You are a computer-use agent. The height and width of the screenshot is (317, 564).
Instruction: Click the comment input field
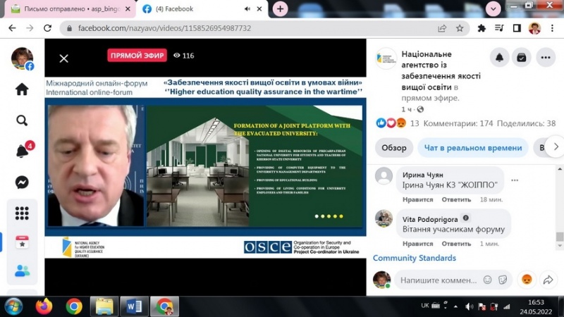click(x=438, y=280)
